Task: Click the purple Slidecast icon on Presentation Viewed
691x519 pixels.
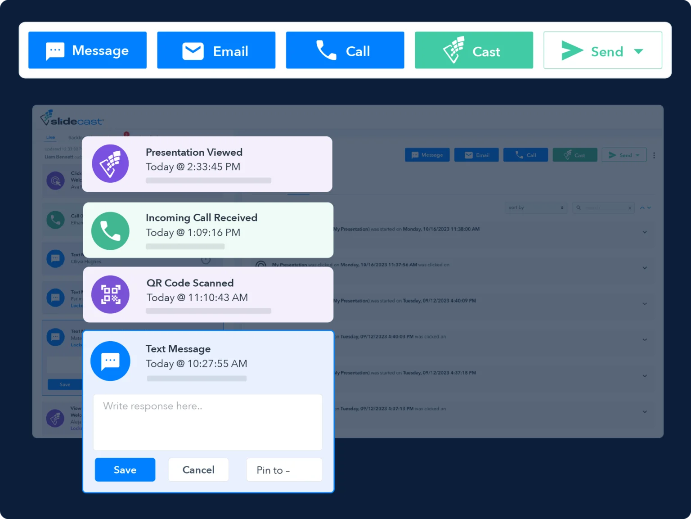Action: tap(110, 163)
